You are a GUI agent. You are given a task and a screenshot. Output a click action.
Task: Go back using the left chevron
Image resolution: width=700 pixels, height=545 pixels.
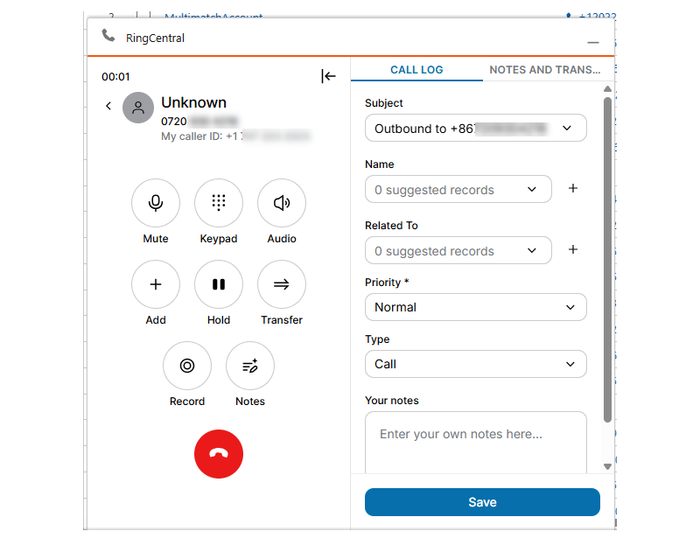[x=108, y=106]
